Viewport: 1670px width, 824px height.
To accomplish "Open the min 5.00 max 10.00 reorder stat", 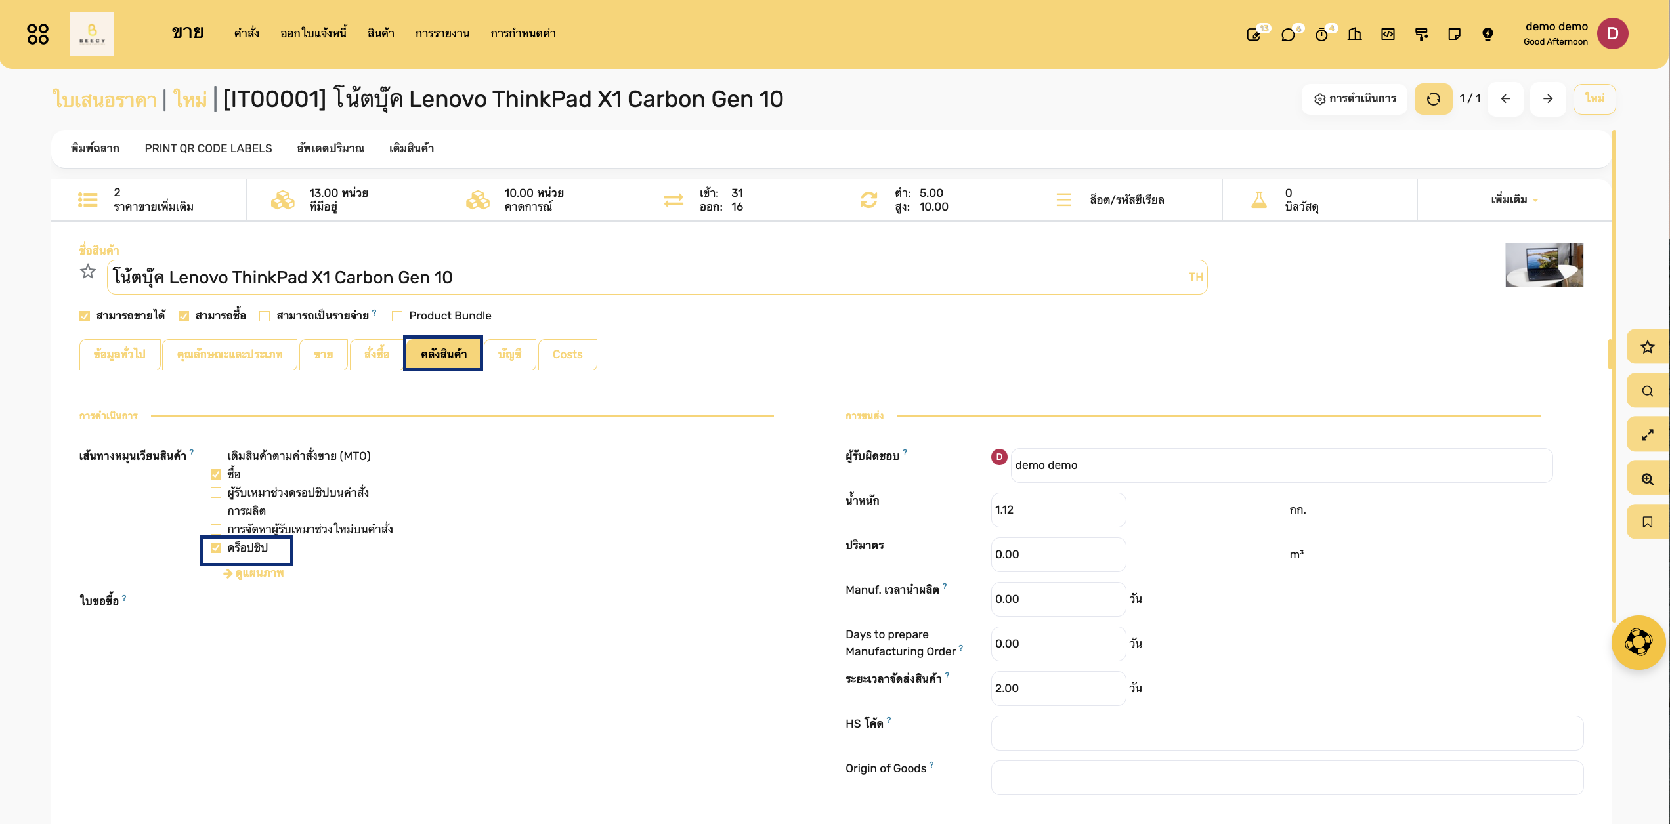I will (x=929, y=199).
